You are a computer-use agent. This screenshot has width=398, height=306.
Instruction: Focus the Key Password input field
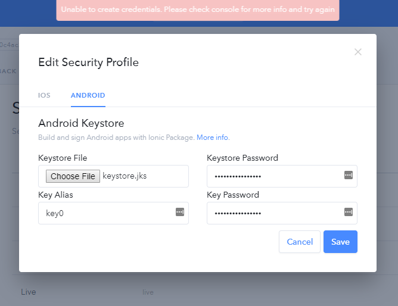274,213
